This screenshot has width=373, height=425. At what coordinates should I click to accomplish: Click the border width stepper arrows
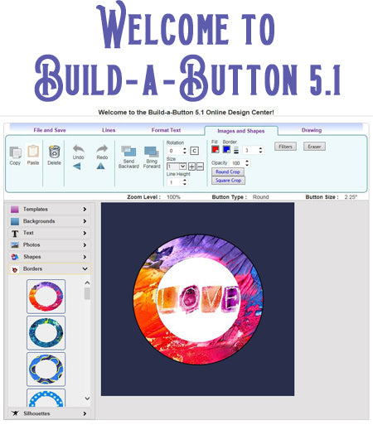(x=260, y=150)
